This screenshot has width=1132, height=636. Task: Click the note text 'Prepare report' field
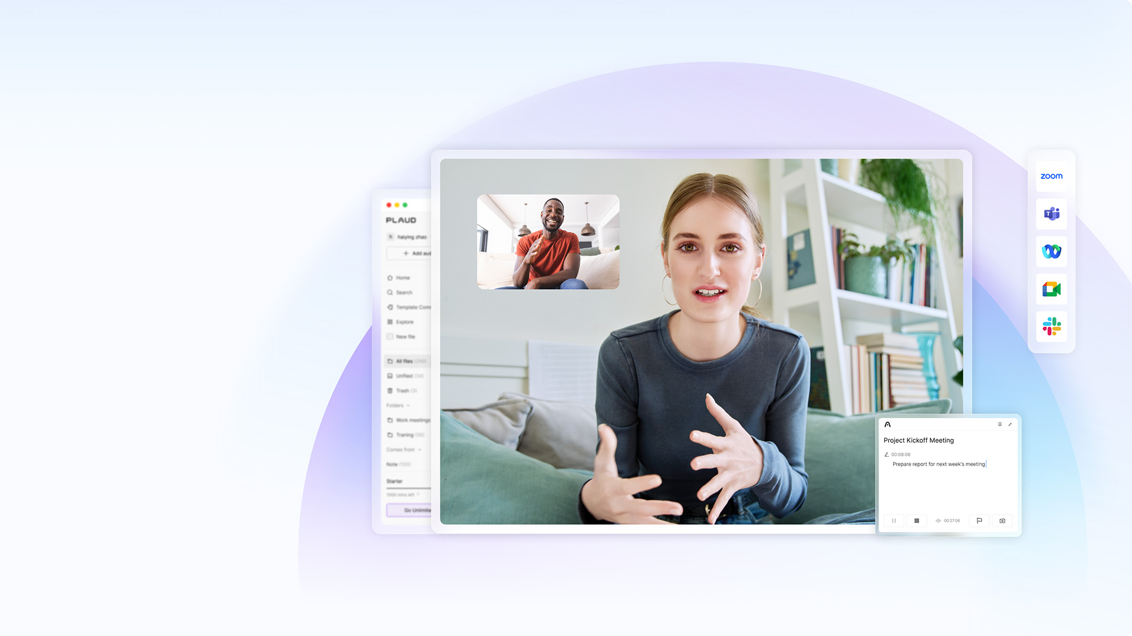(x=938, y=464)
